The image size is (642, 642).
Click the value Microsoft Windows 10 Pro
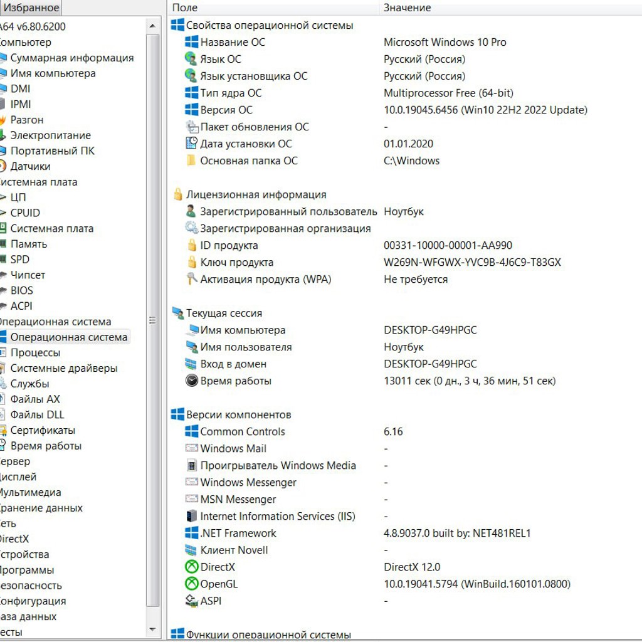[x=445, y=42]
